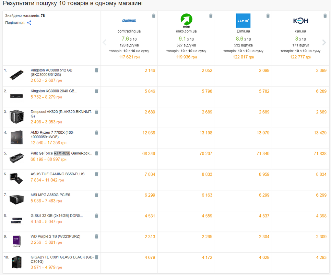Click Elmir price 4 029 for GIGABYTE C301

pyautogui.click(x=264, y=257)
